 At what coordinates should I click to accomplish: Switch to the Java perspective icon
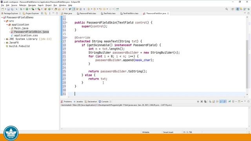tap(238, 9)
